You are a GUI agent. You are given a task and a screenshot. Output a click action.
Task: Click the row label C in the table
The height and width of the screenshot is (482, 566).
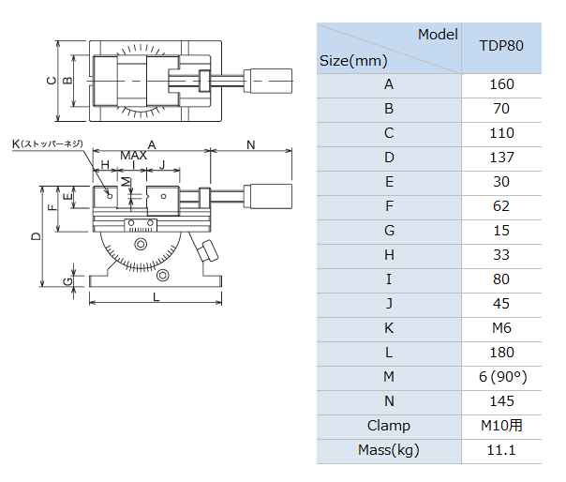click(x=389, y=133)
